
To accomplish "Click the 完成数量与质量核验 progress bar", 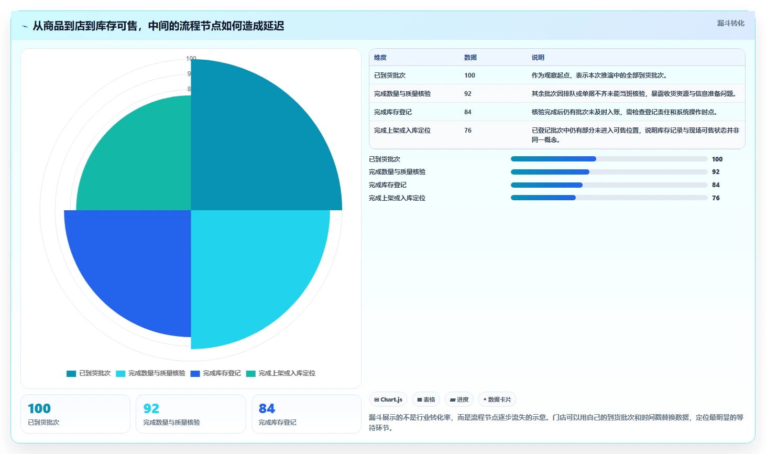I will (x=609, y=172).
